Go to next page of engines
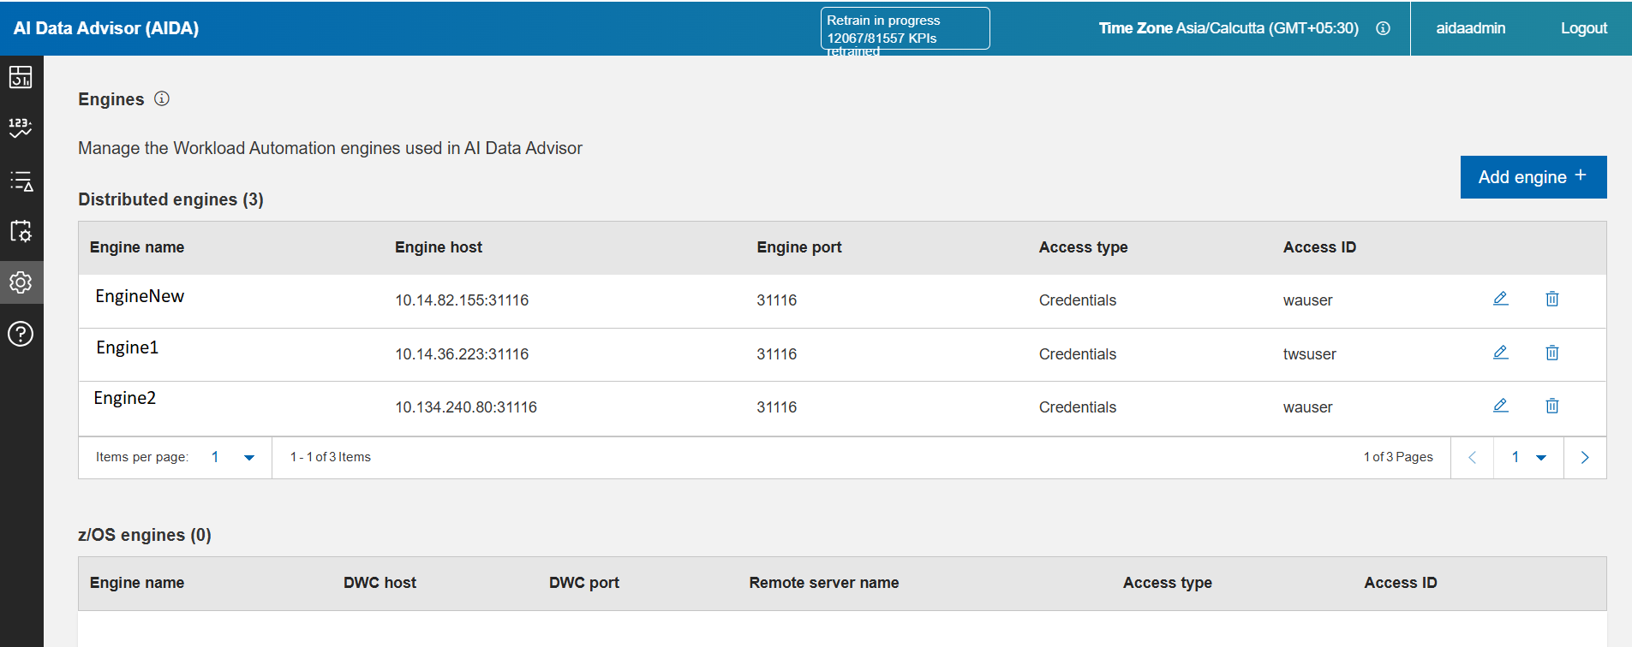Screen dimensions: 1632x647 tap(1585, 457)
